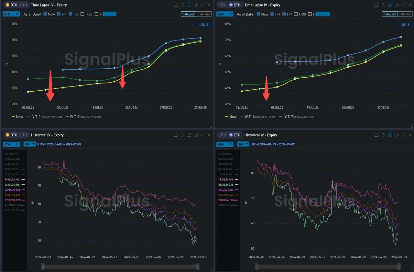414x272 pixels.
Task: Open ATM dropdown in BTC Time Lapse panel
Action: coord(11,14)
